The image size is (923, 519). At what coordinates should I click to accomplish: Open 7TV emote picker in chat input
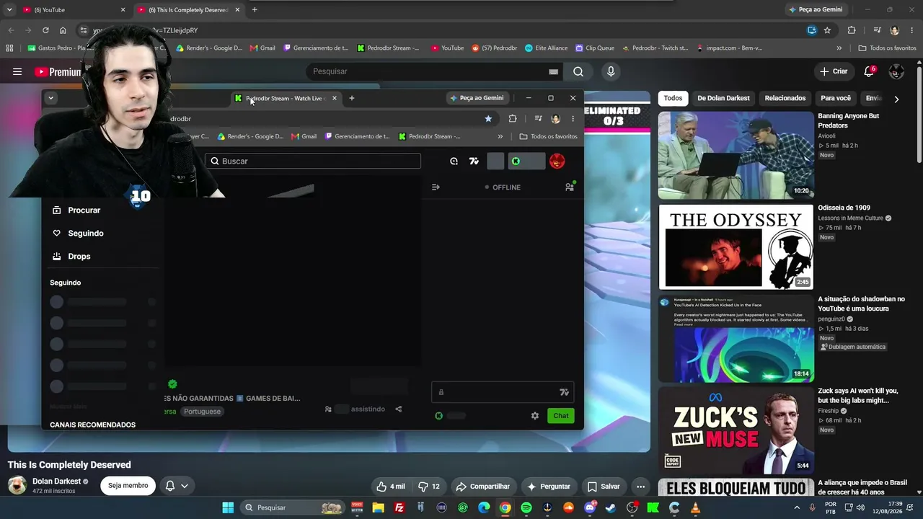click(x=565, y=392)
